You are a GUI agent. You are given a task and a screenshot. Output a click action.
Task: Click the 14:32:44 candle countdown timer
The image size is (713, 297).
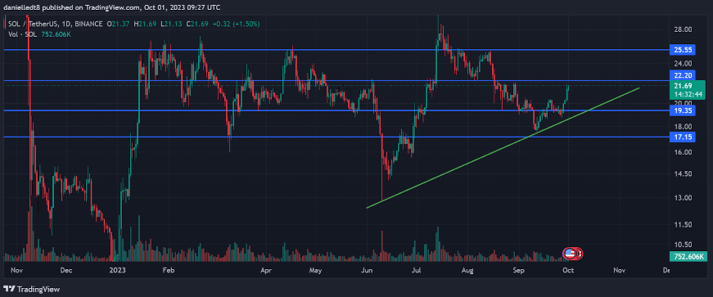pyautogui.click(x=687, y=94)
